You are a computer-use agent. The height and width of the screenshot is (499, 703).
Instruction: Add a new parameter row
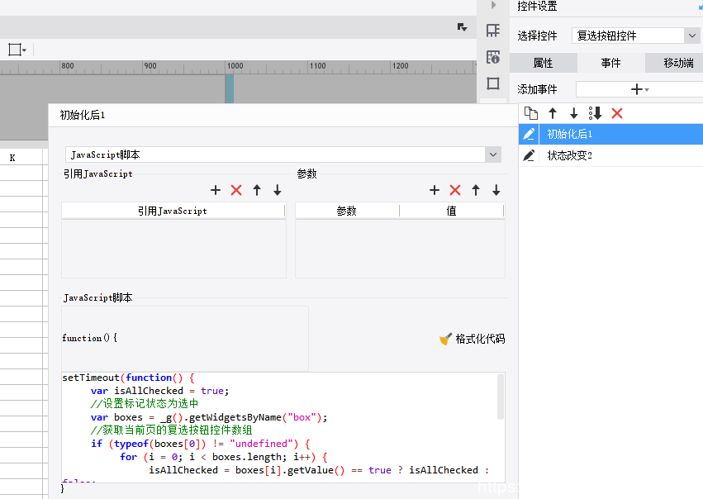coord(435,190)
